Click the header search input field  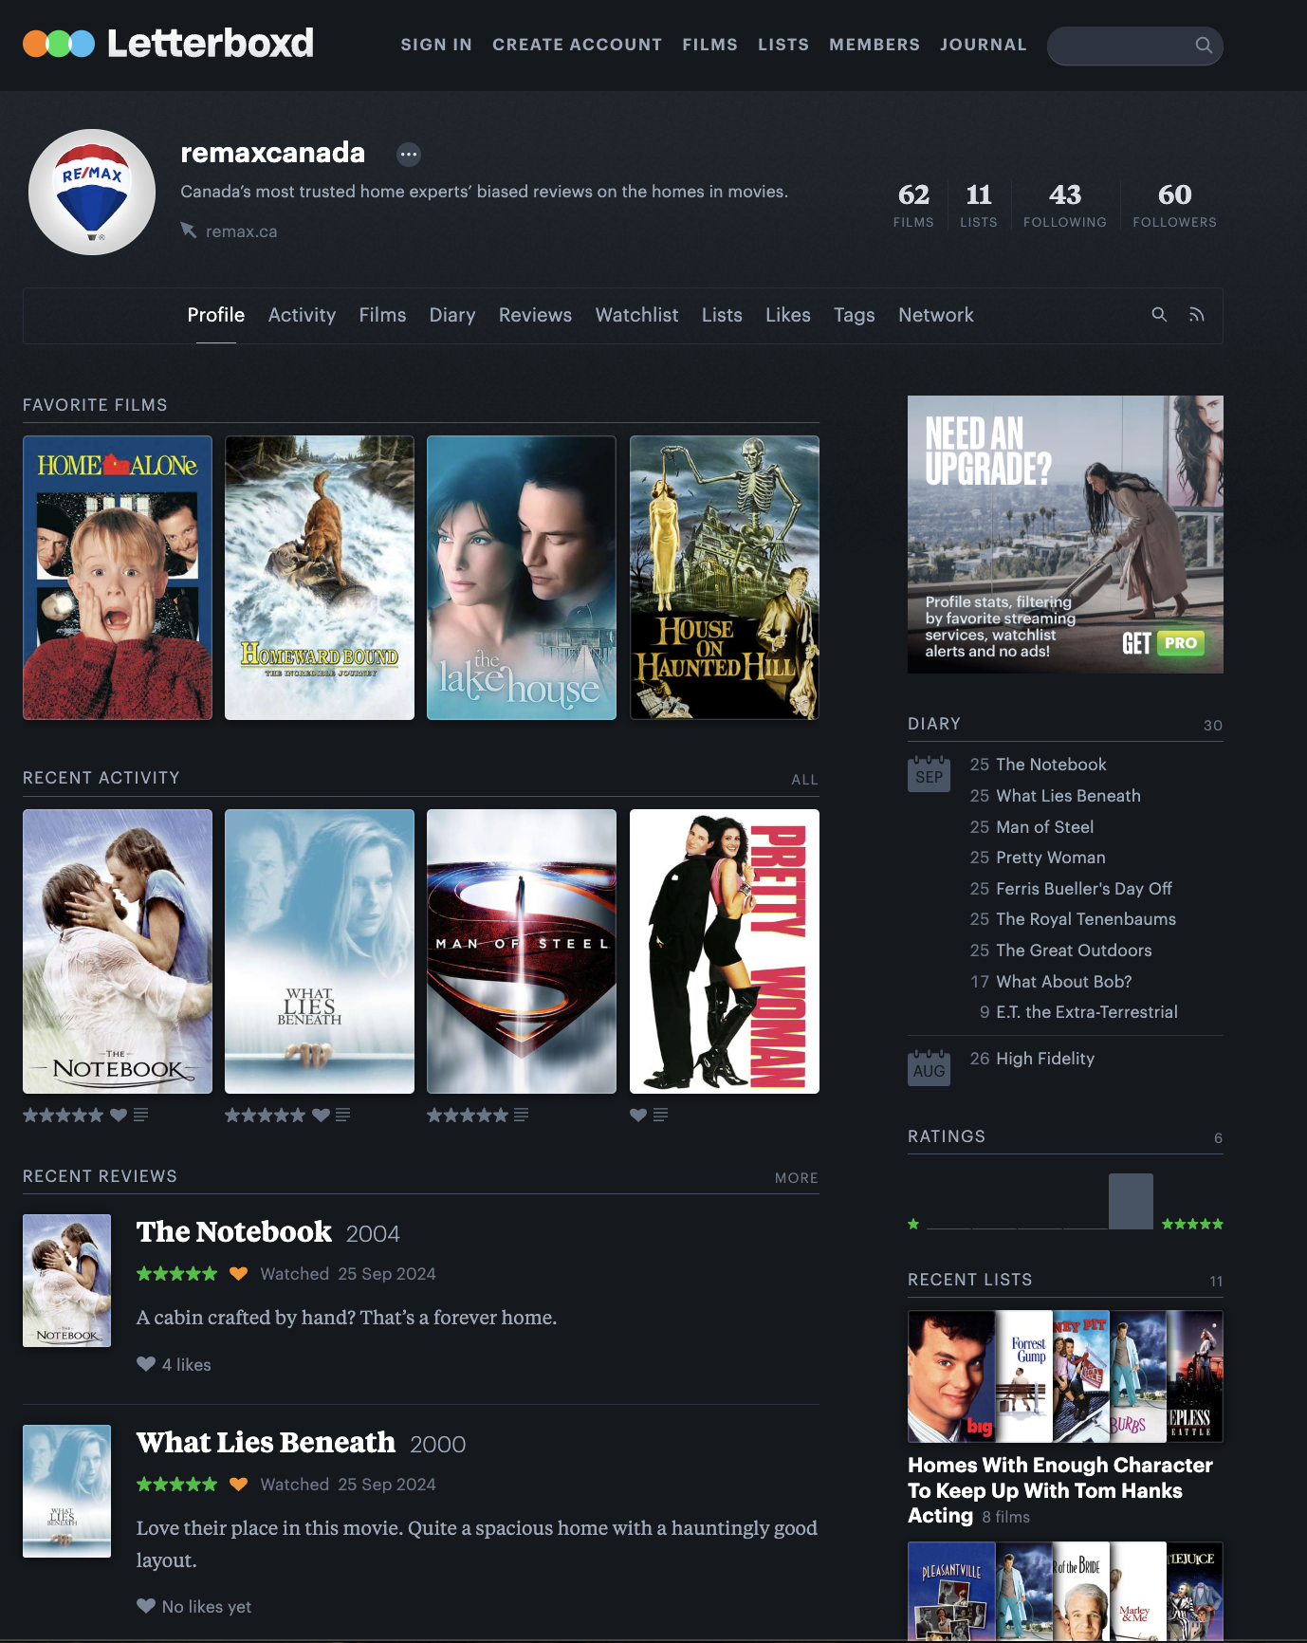click(1134, 46)
